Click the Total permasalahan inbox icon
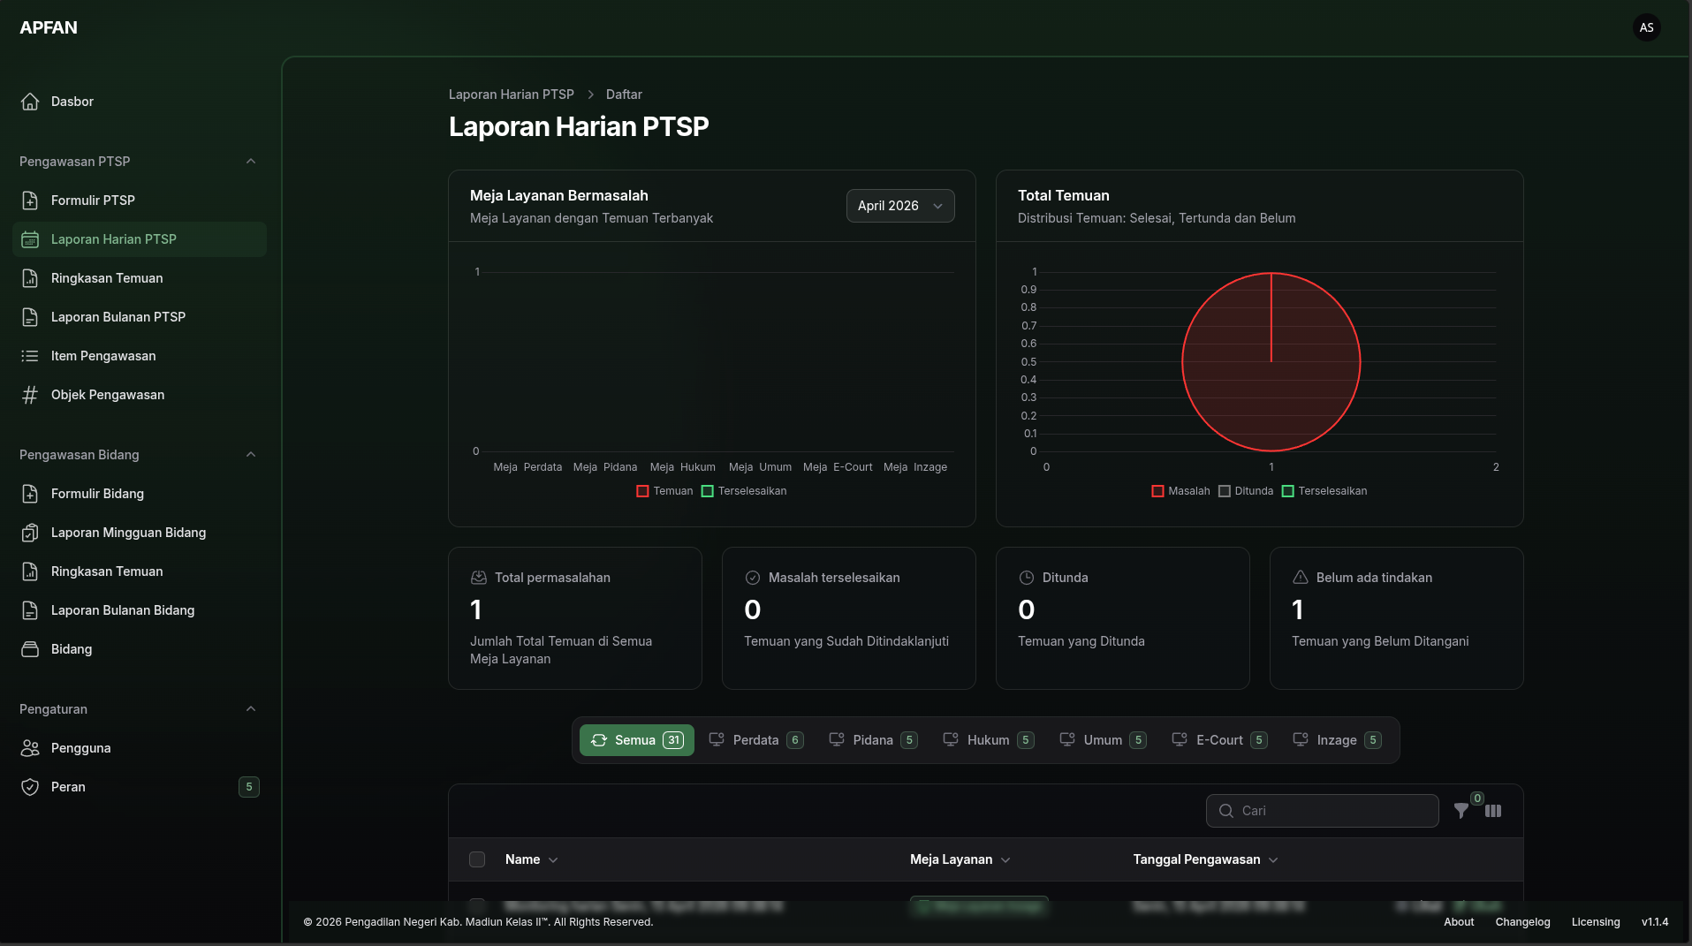Screen dimensions: 1692x946 click(479, 578)
